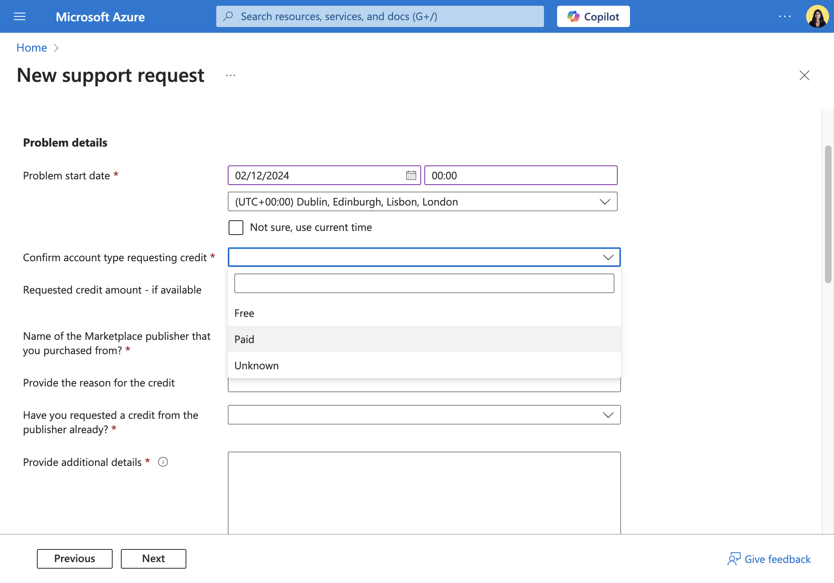Open the calendar date picker icon
The image size is (834, 583).
411,175
